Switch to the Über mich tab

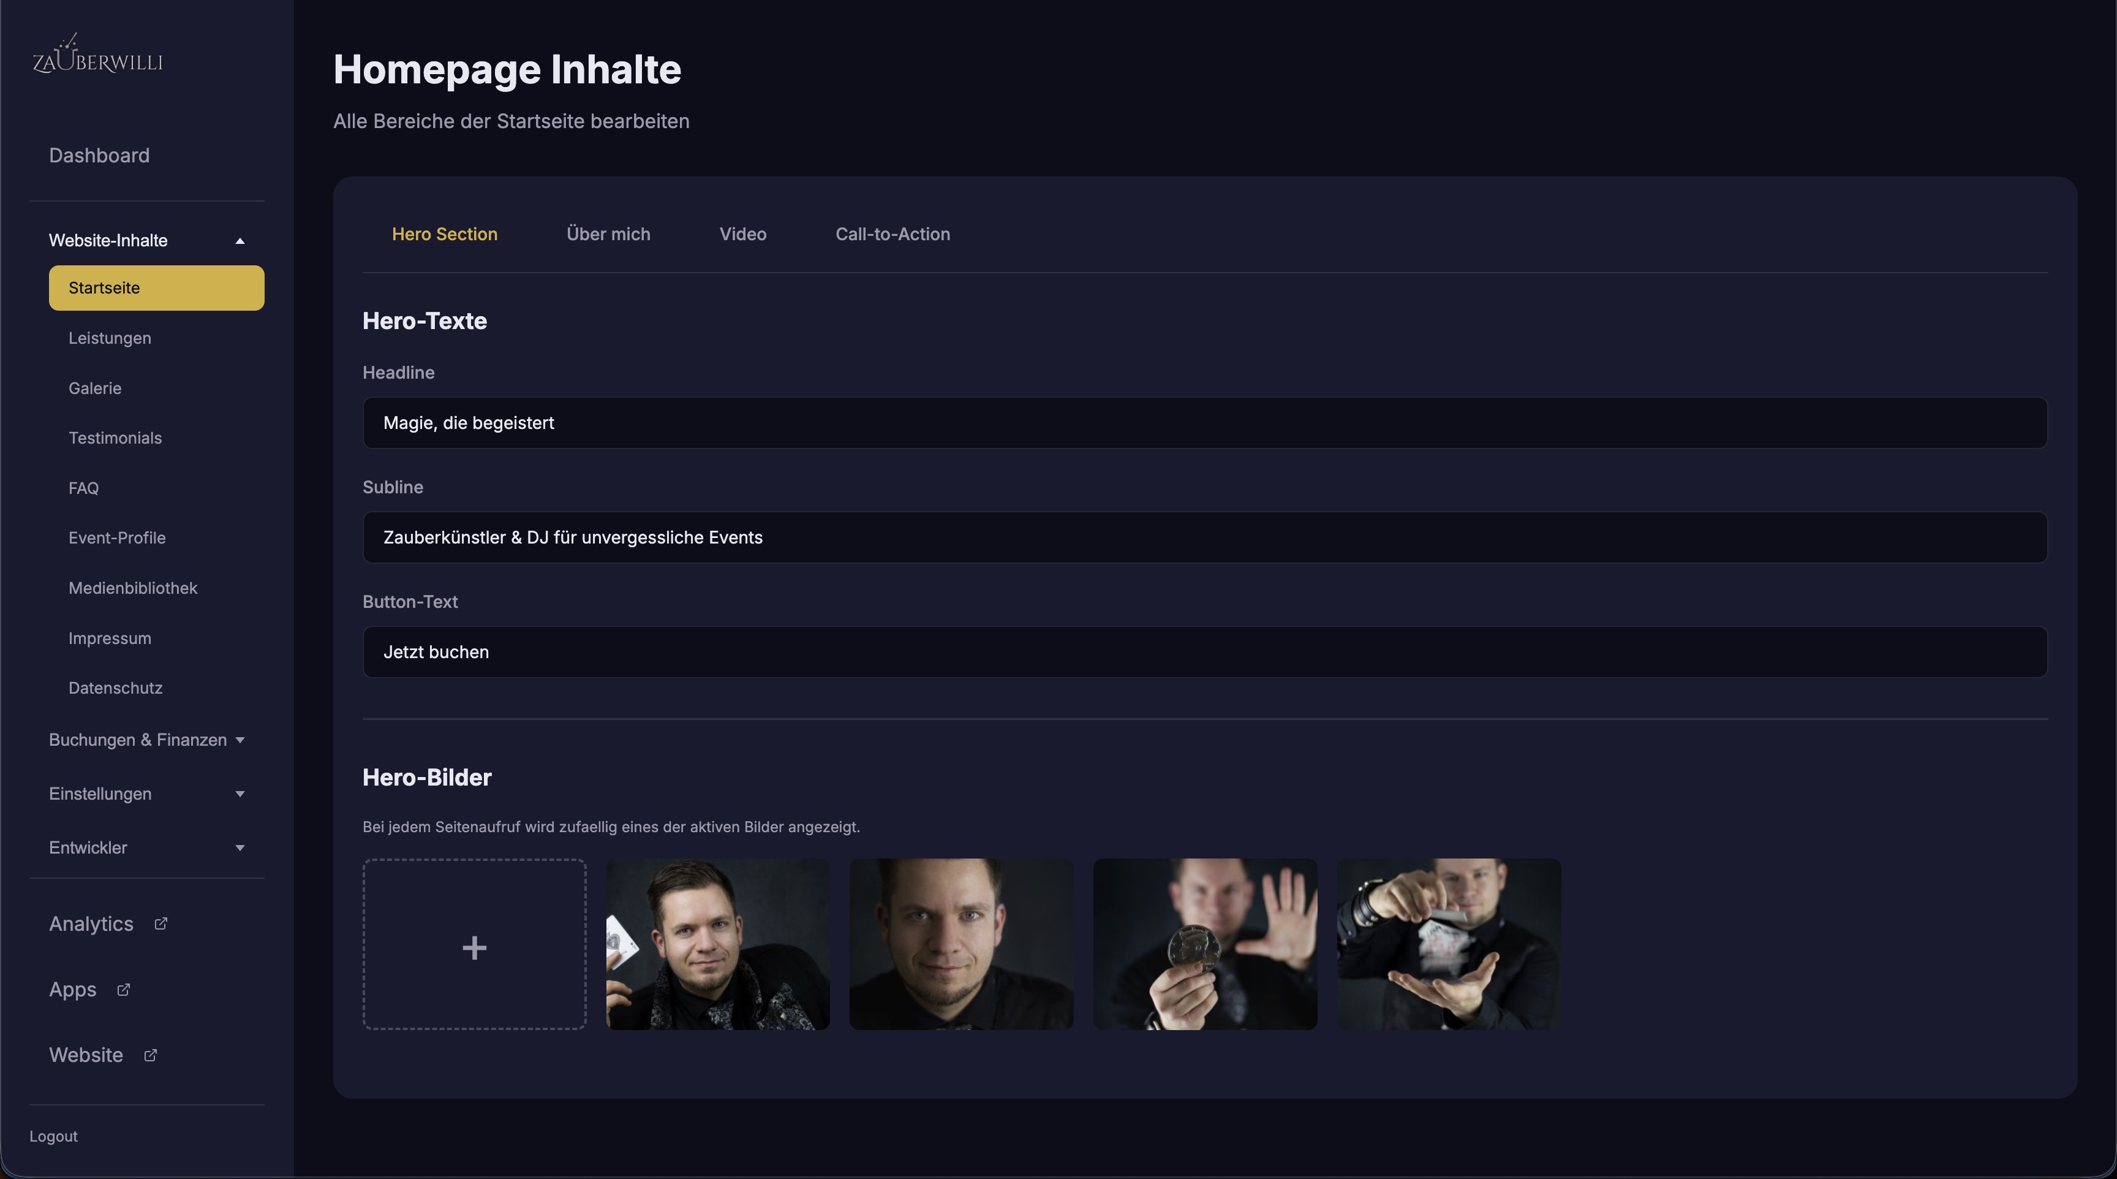pyautogui.click(x=608, y=234)
